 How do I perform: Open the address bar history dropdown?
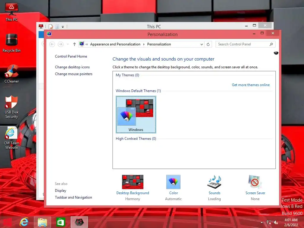[x=202, y=44]
